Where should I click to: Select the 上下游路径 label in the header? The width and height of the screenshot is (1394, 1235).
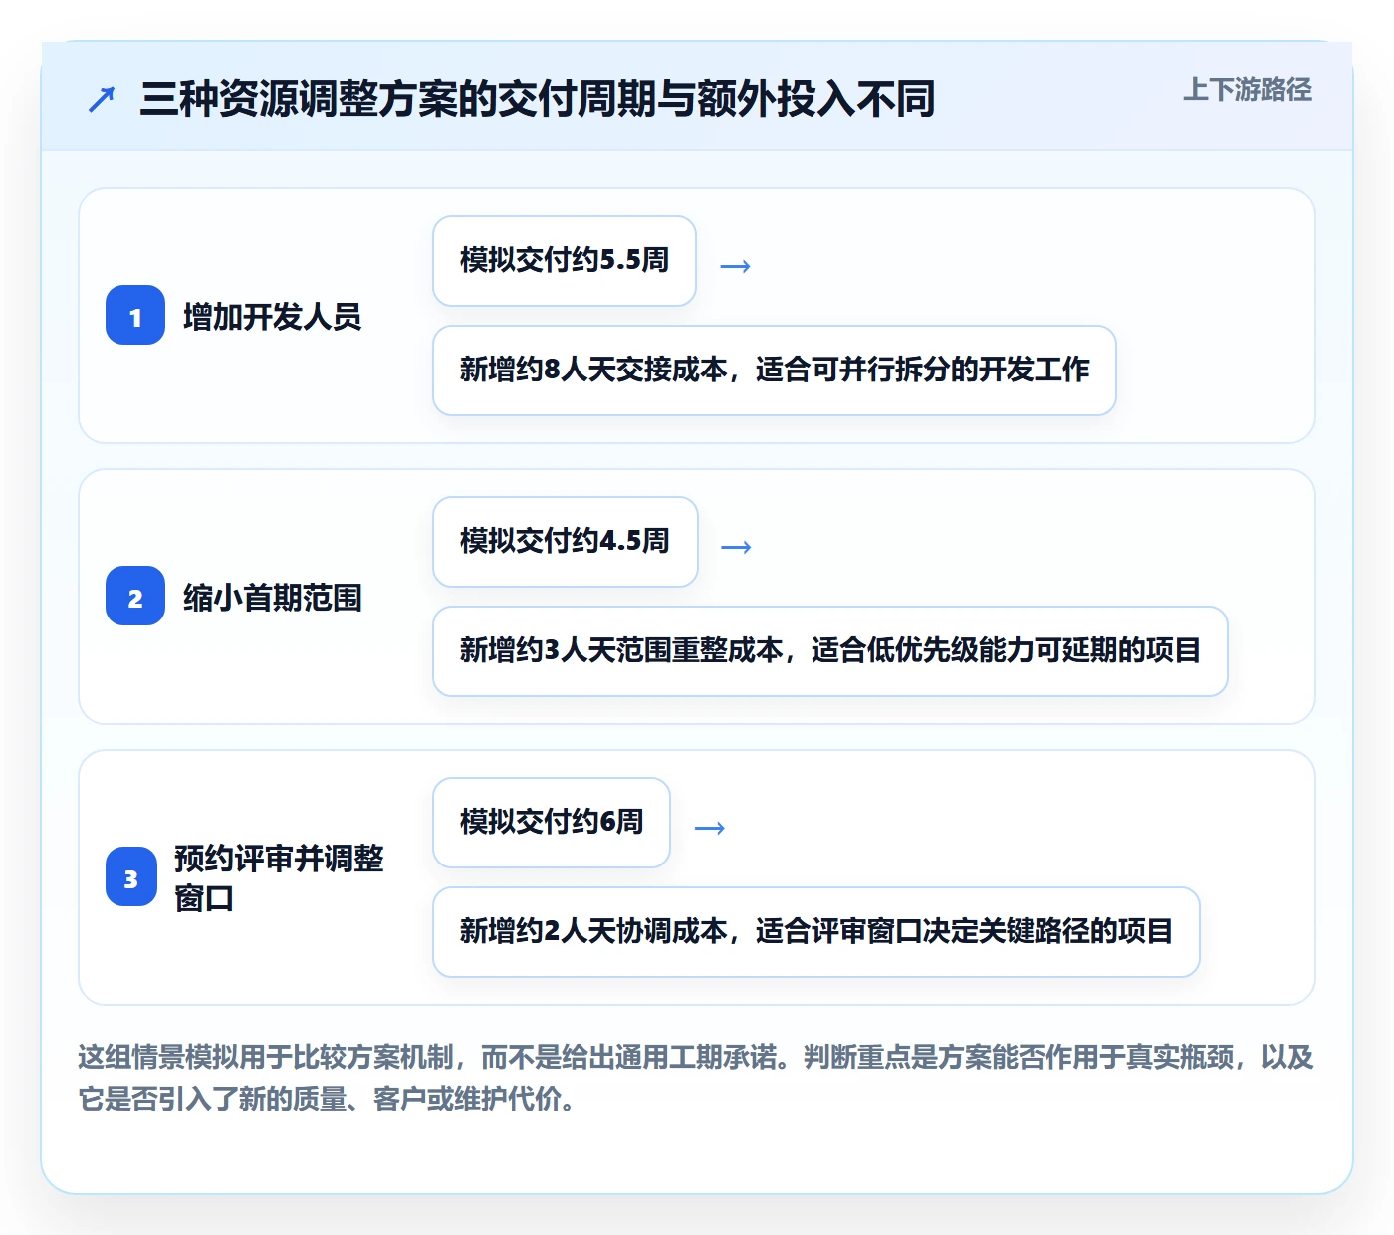coord(1248,90)
